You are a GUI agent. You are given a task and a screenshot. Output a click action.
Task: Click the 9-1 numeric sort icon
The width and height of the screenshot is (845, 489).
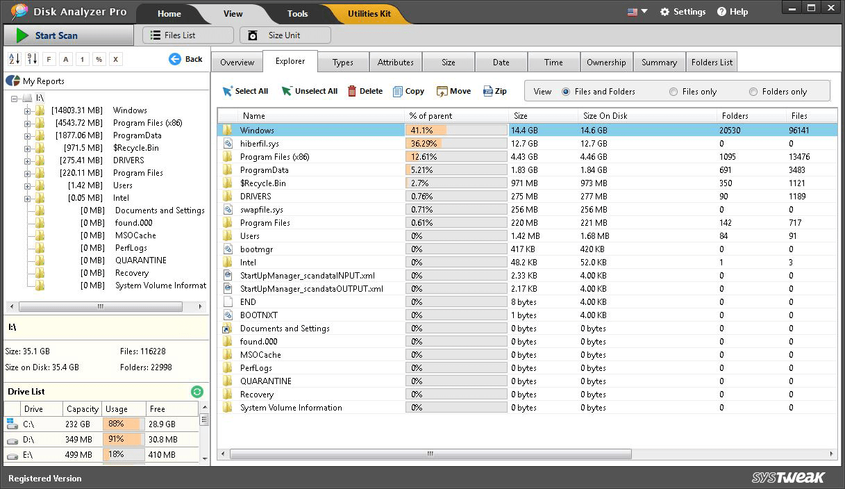click(31, 59)
